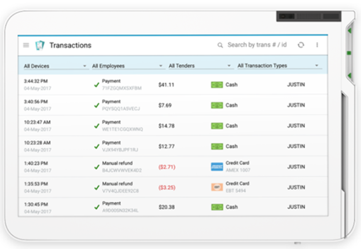Open the hamburger navigation menu
The width and height of the screenshot is (361, 249).
(x=26, y=45)
